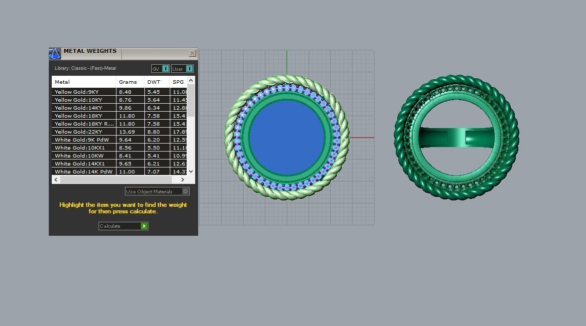586x326 pixels.
Task: Click the horizontal scroll left arrow
Action: point(56,179)
